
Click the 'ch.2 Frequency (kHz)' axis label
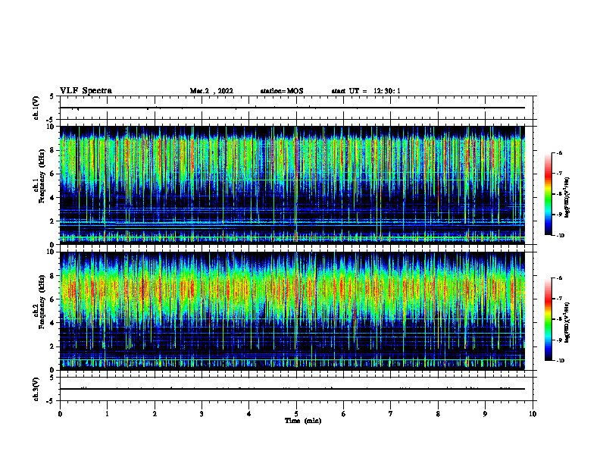point(39,302)
